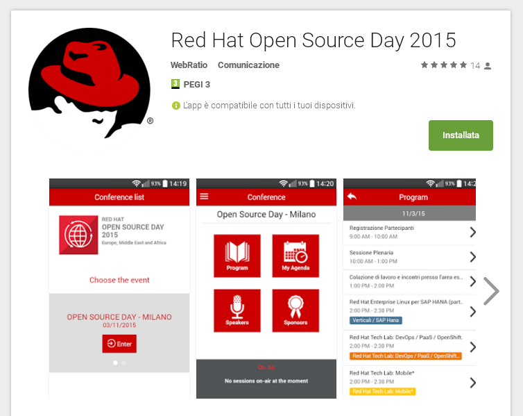Click 'Europe, Middle East and Africa' text
The height and width of the screenshot is (416, 523).
coord(134,242)
